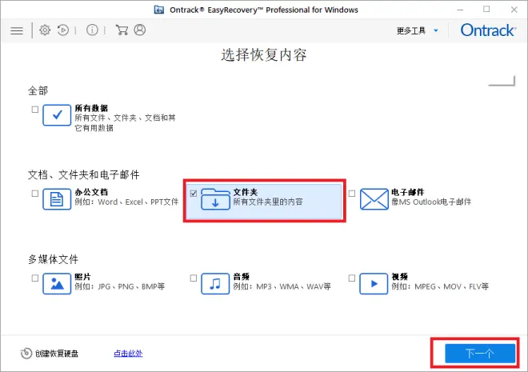Click the 创建恢复硬盘 label
Image resolution: width=528 pixels, height=372 pixels.
[x=57, y=354]
